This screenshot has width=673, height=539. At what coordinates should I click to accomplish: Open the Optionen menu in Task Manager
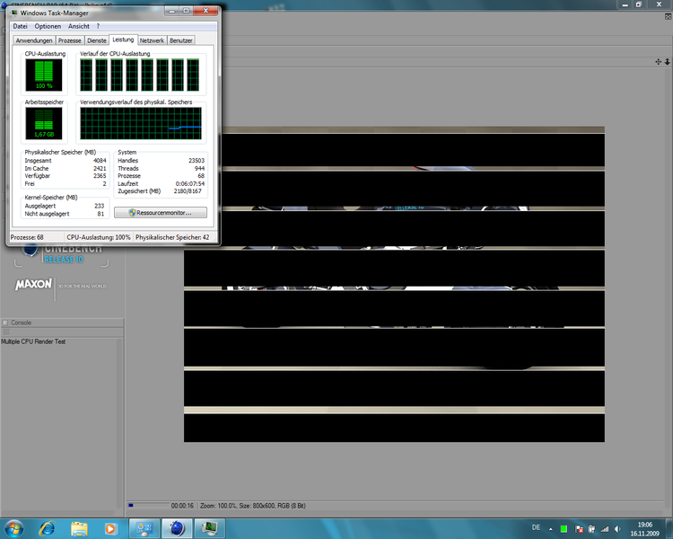point(48,26)
